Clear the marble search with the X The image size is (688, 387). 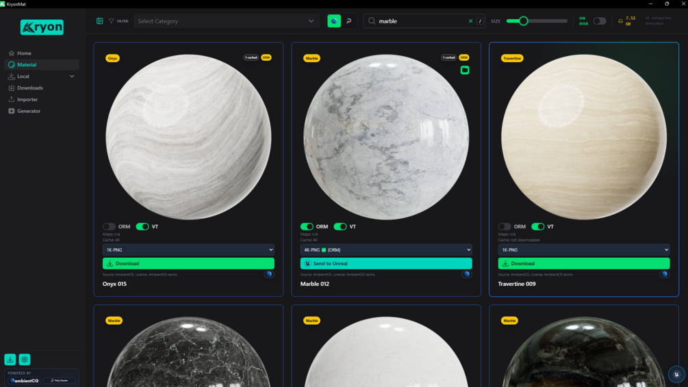coord(470,21)
